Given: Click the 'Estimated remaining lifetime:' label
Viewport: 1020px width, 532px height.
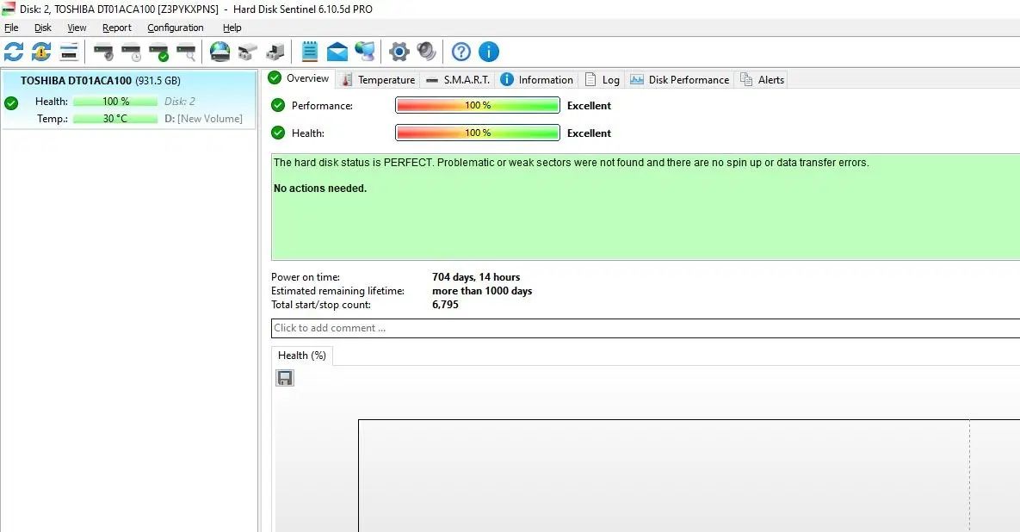Looking at the screenshot, I should [x=337, y=291].
